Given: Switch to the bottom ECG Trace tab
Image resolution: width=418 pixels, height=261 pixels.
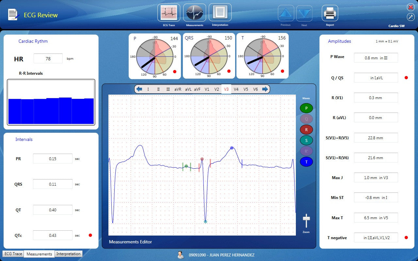Looking at the screenshot, I should [13, 254].
